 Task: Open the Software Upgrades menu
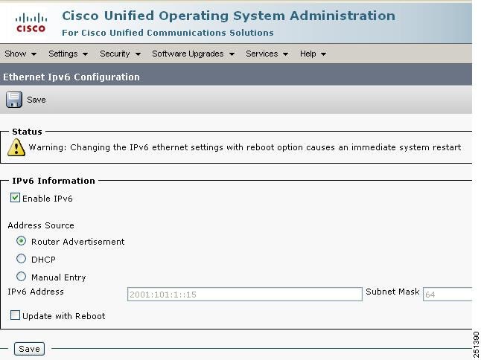[x=194, y=54]
